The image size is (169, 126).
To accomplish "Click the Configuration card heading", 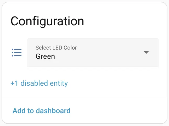I will [x=47, y=21].
